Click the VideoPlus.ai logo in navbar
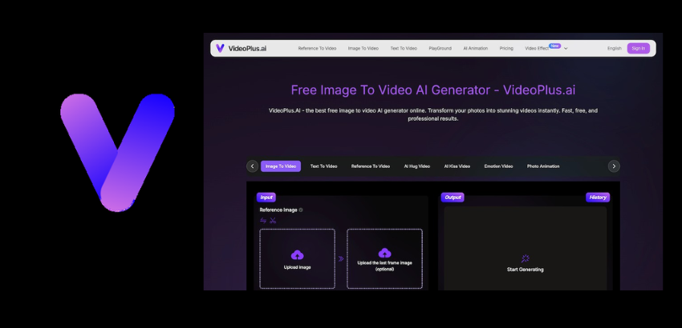 point(242,48)
